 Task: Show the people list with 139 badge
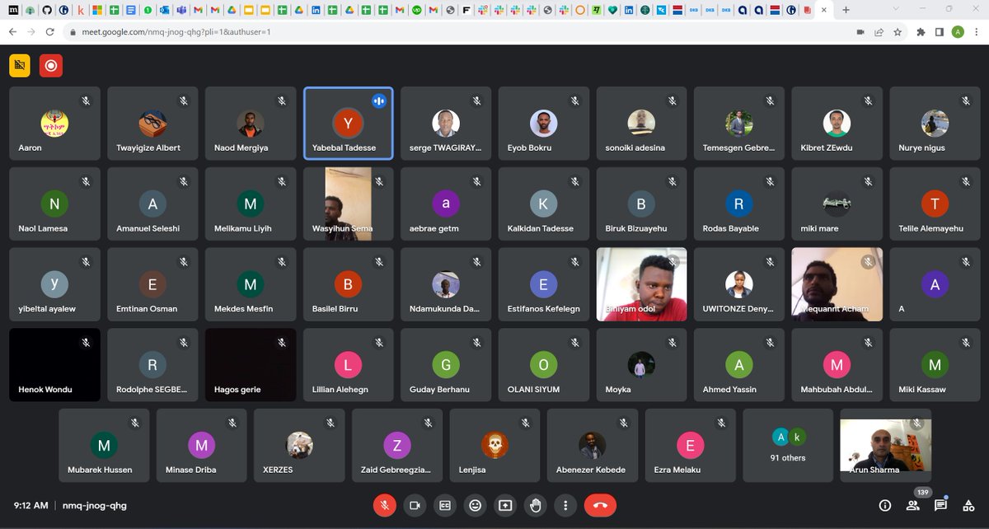pos(913,505)
